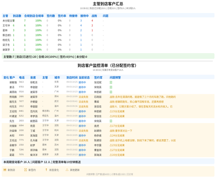Click the 状态变化 arrow legend icon
Screen dimensions: 216x184
[46, 170]
